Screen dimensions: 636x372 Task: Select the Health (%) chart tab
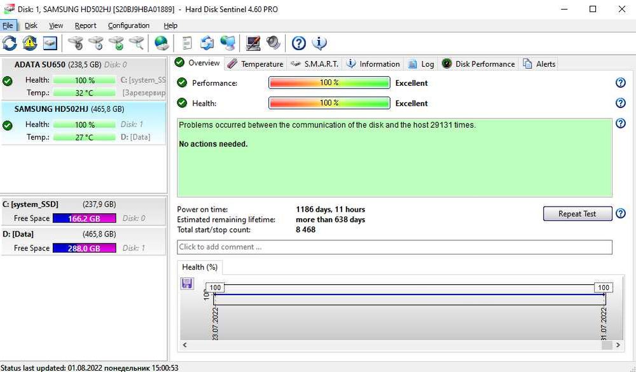[200, 267]
